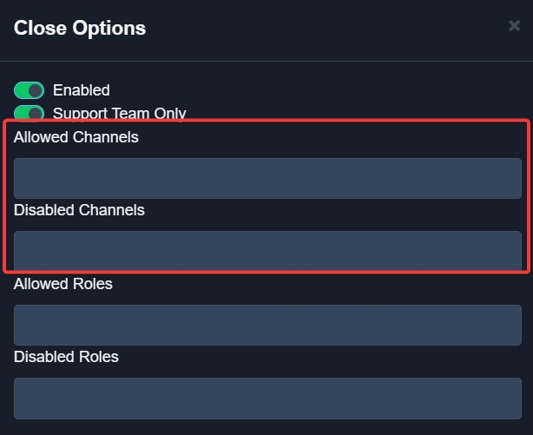This screenshot has height=435, width=533.
Task: Click the right end of Allowed Roles box
Action: pyautogui.click(x=510, y=325)
